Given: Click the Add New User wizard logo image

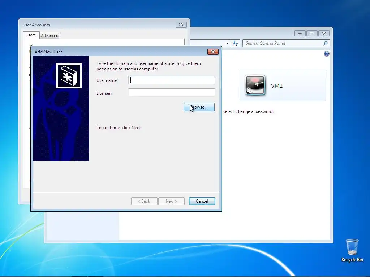Looking at the screenshot, I should pos(69,76).
